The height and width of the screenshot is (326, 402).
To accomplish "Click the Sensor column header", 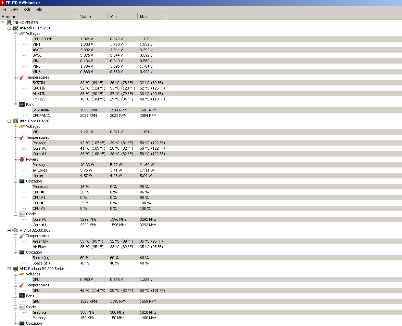I will pos(39,16).
